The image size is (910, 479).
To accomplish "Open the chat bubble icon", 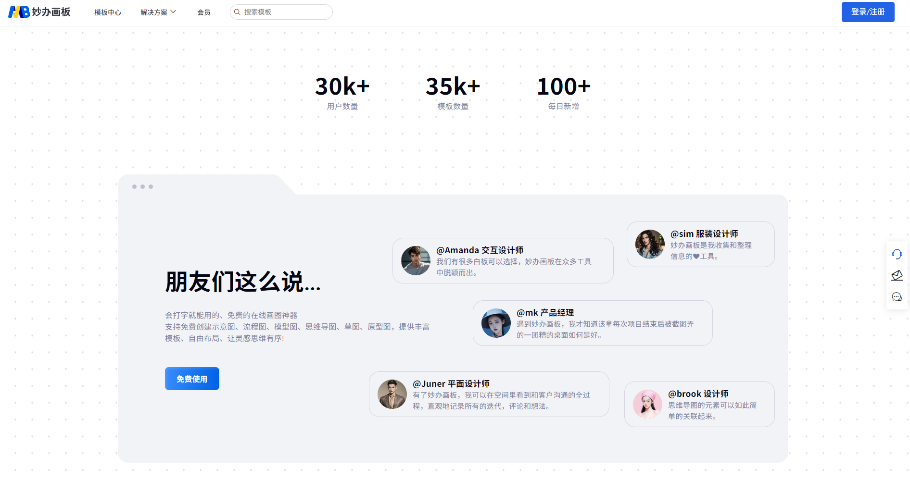I will pos(897,297).
